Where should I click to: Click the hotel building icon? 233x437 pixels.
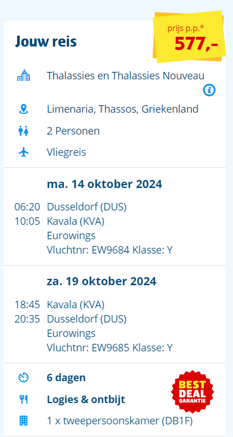tap(24, 75)
